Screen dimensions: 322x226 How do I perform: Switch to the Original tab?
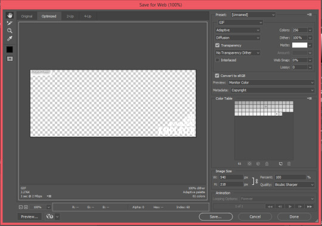(x=27, y=16)
